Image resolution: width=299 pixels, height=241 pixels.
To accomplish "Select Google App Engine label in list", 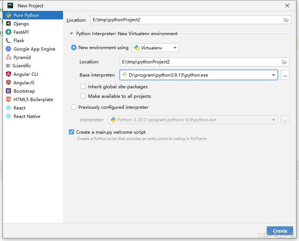I will pyautogui.click(x=34, y=49).
